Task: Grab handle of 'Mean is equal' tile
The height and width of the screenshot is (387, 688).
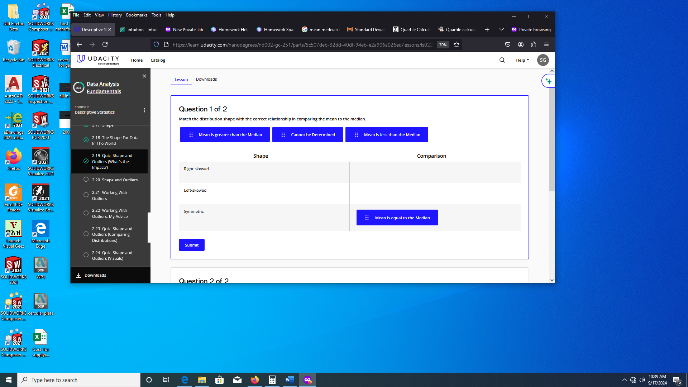Action: click(367, 218)
